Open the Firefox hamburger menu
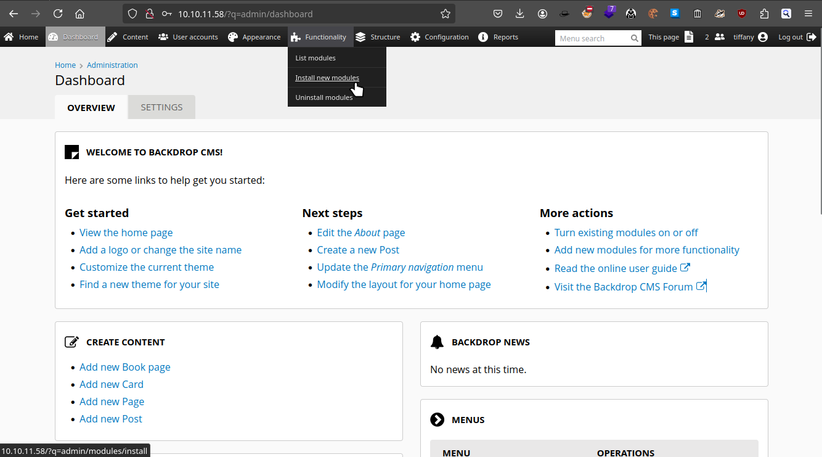Viewport: 822px width, 457px height. pyautogui.click(x=808, y=14)
